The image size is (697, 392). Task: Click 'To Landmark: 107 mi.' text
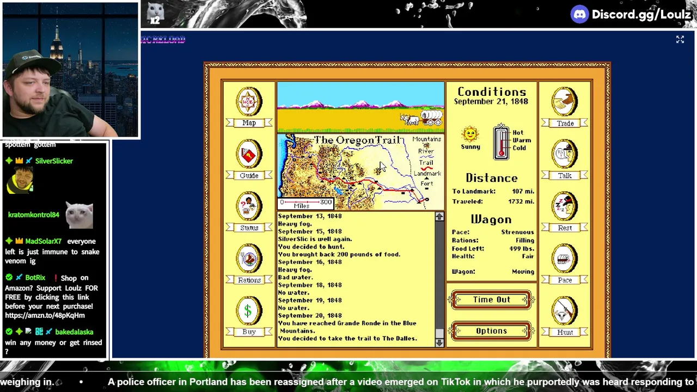(493, 192)
